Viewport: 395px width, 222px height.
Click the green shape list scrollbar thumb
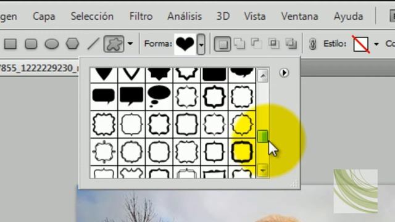click(x=263, y=136)
